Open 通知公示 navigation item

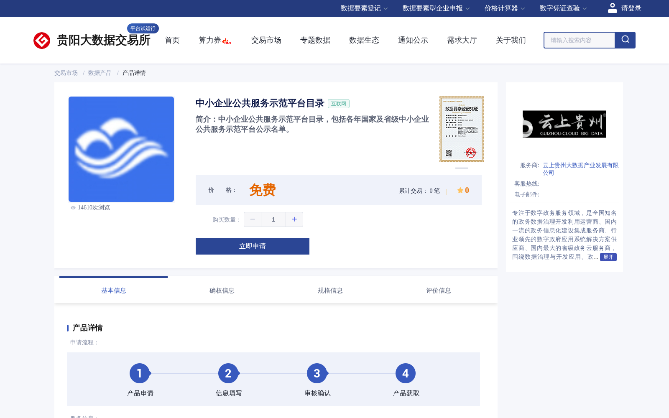[x=413, y=40]
